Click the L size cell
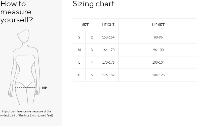197x126 pixels. click(79, 62)
